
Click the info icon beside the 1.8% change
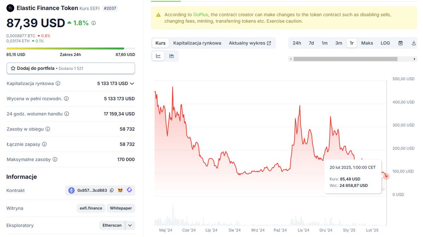click(93, 23)
